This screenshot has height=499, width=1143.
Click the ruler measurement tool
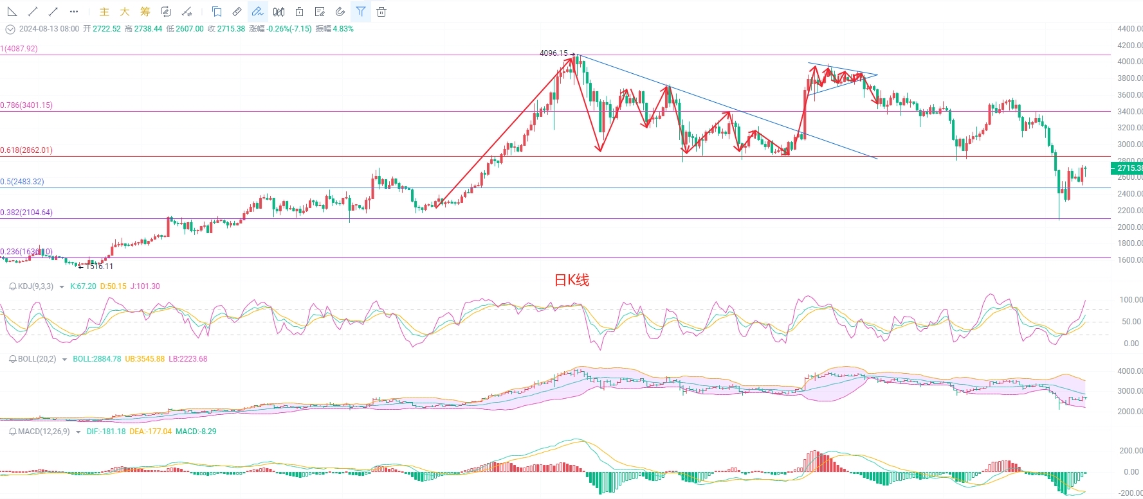[237, 12]
